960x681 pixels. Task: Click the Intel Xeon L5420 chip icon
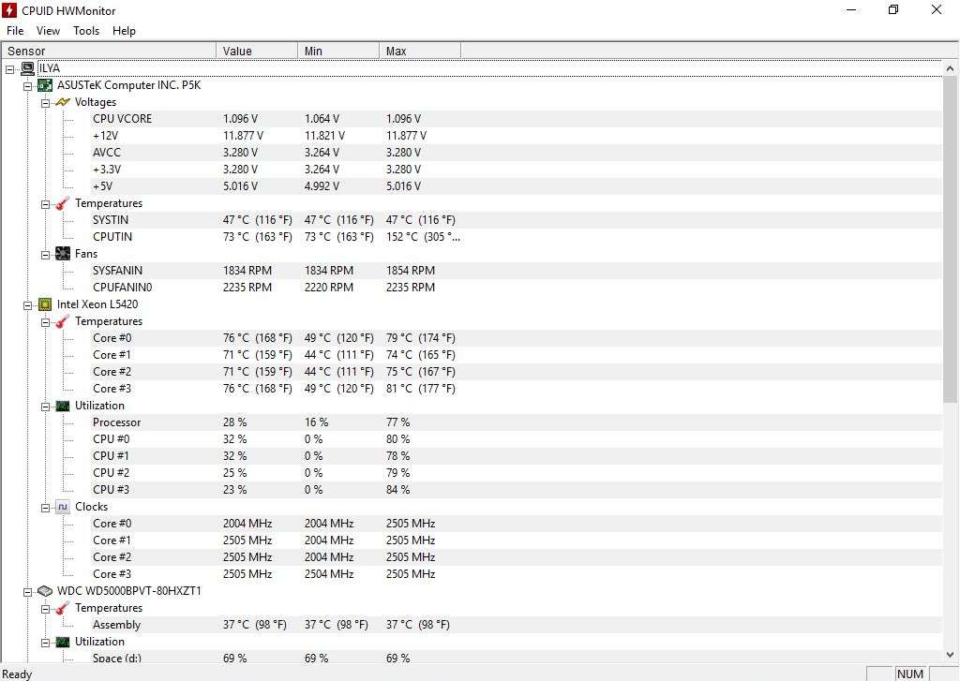pyautogui.click(x=45, y=304)
